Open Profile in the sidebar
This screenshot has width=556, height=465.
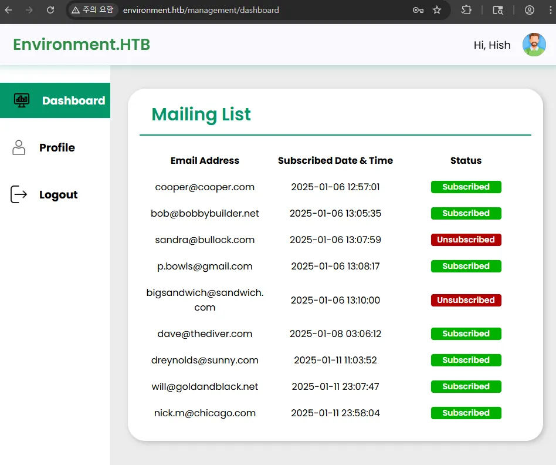point(57,148)
